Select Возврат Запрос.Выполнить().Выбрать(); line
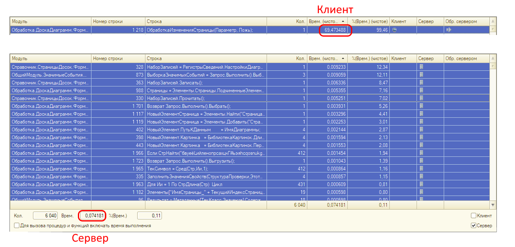The height and width of the screenshot is (247, 515). point(250,106)
